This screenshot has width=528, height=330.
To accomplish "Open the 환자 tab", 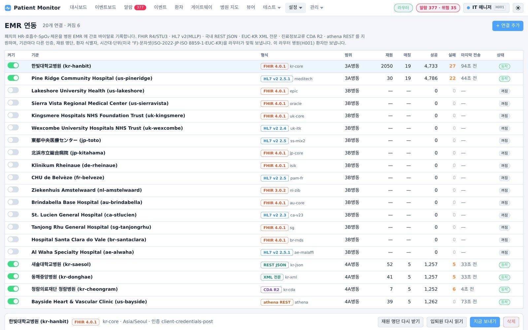I will [179, 8].
